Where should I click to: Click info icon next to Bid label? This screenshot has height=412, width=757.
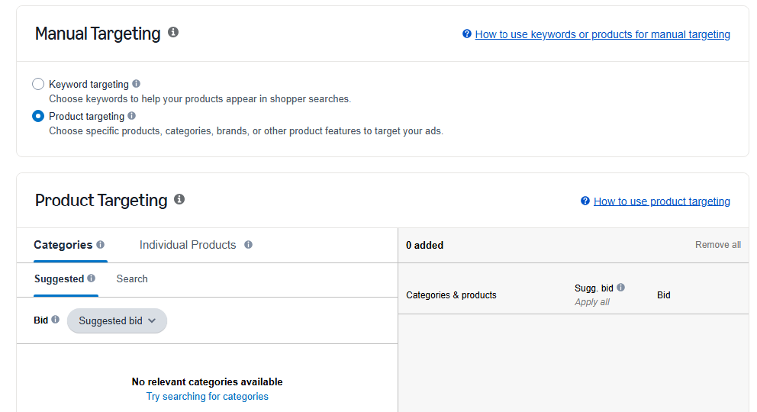click(56, 320)
